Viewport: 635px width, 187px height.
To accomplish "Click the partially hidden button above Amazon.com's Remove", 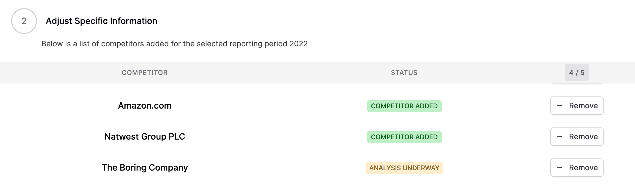I will coord(577,84).
